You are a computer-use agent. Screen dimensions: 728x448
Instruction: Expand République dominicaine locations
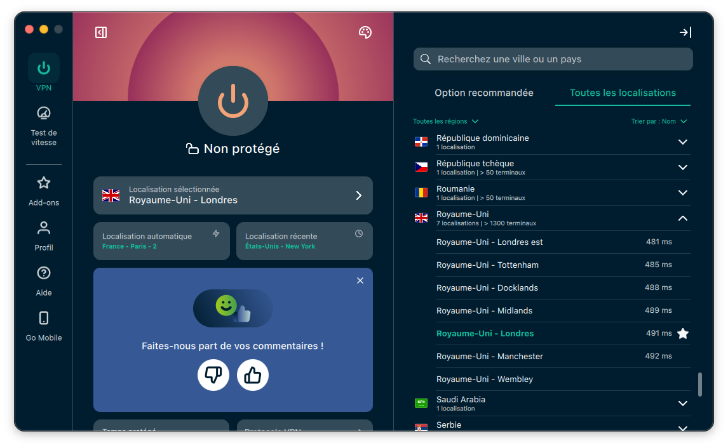coord(682,142)
